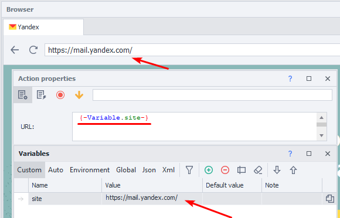The width and height of the screenshot is (340, 218).
Task: Click the site value https://mail.yandex.com/ cell
Action: pos(152,199)
